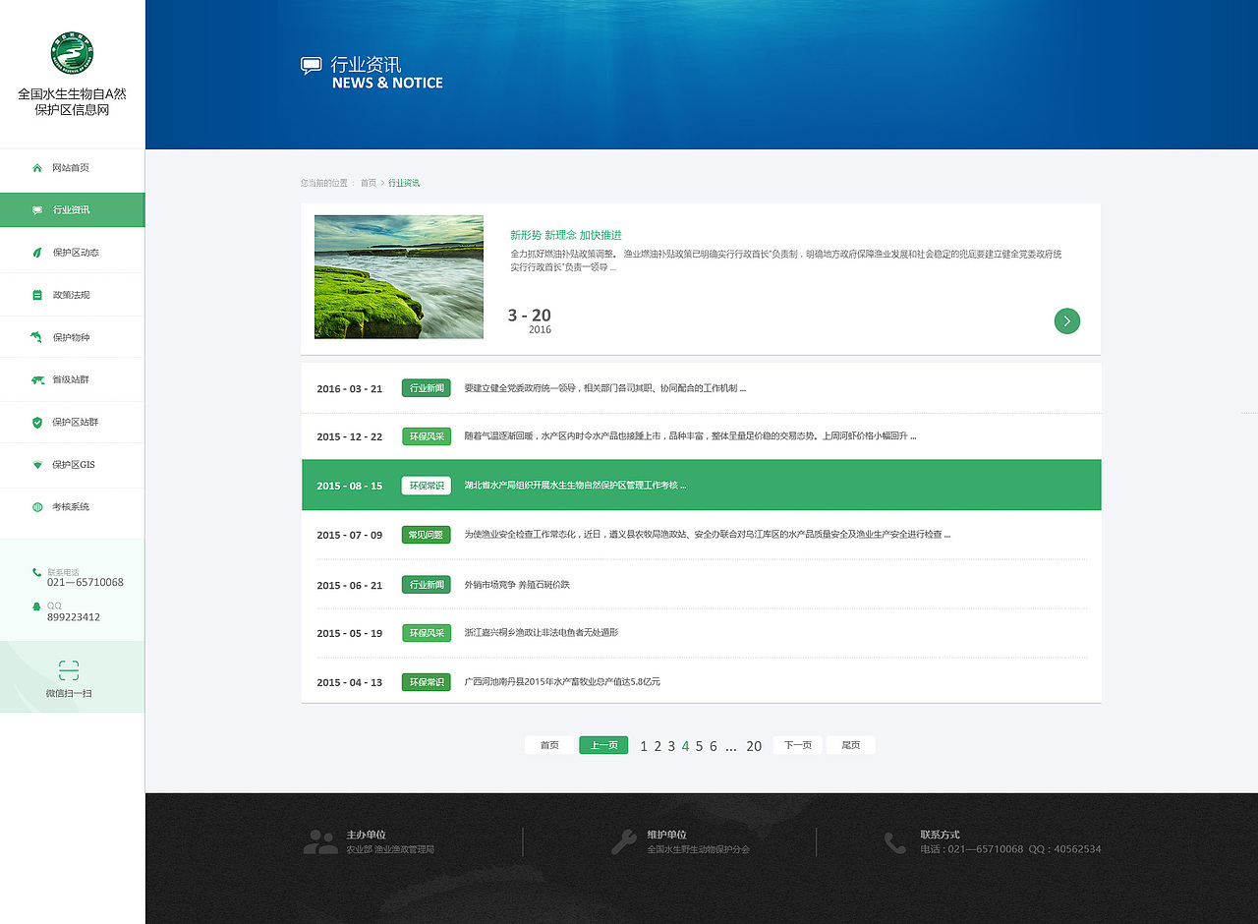The width and height of the screenshot is (1258, 924).
Task: Click the 环保常识 tag on the highlighted 2015-08-15 row
Action: click(x=427, y=486)
